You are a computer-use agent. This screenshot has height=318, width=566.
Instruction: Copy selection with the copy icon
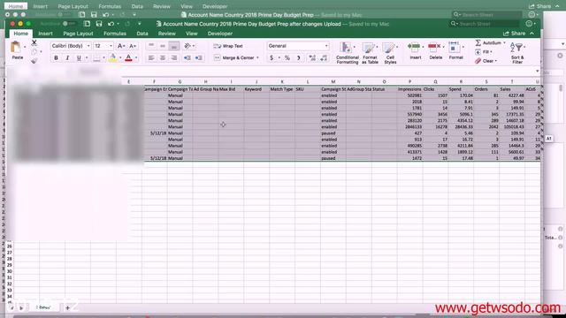pyautogui.click(x=34, y=52)
